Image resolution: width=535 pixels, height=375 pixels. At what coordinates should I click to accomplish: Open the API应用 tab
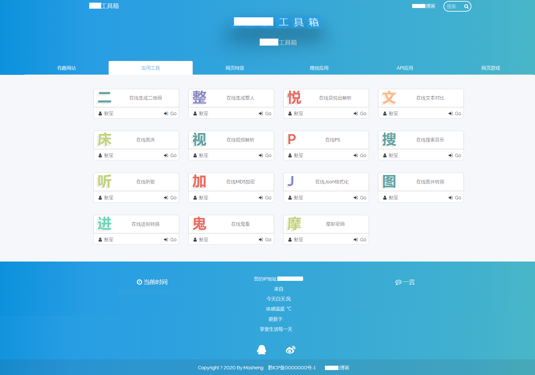coord(405,68)
